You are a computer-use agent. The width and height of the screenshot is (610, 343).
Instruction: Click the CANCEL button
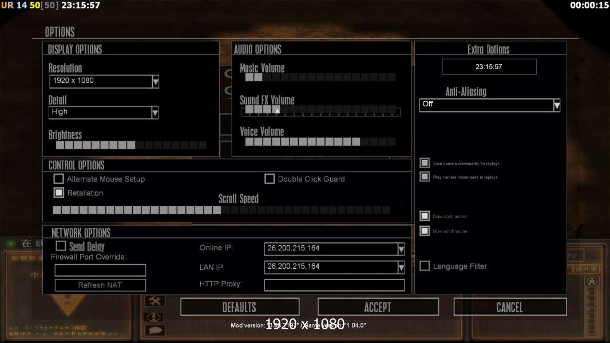510,307
